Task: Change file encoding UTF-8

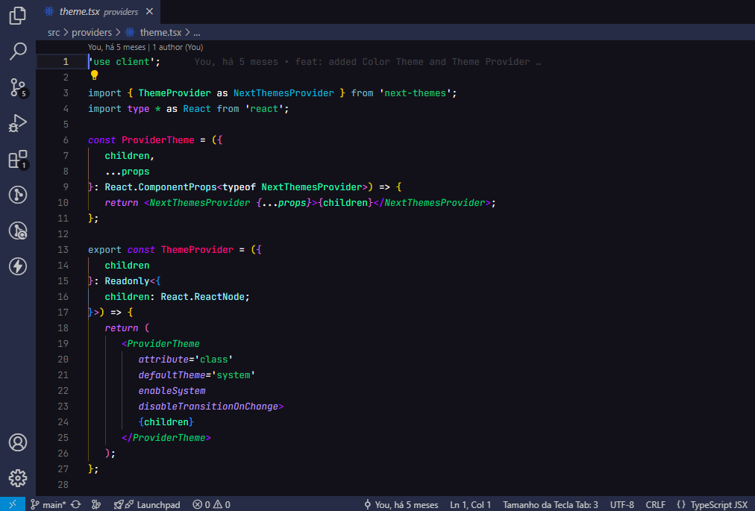Action: (622, 504)
